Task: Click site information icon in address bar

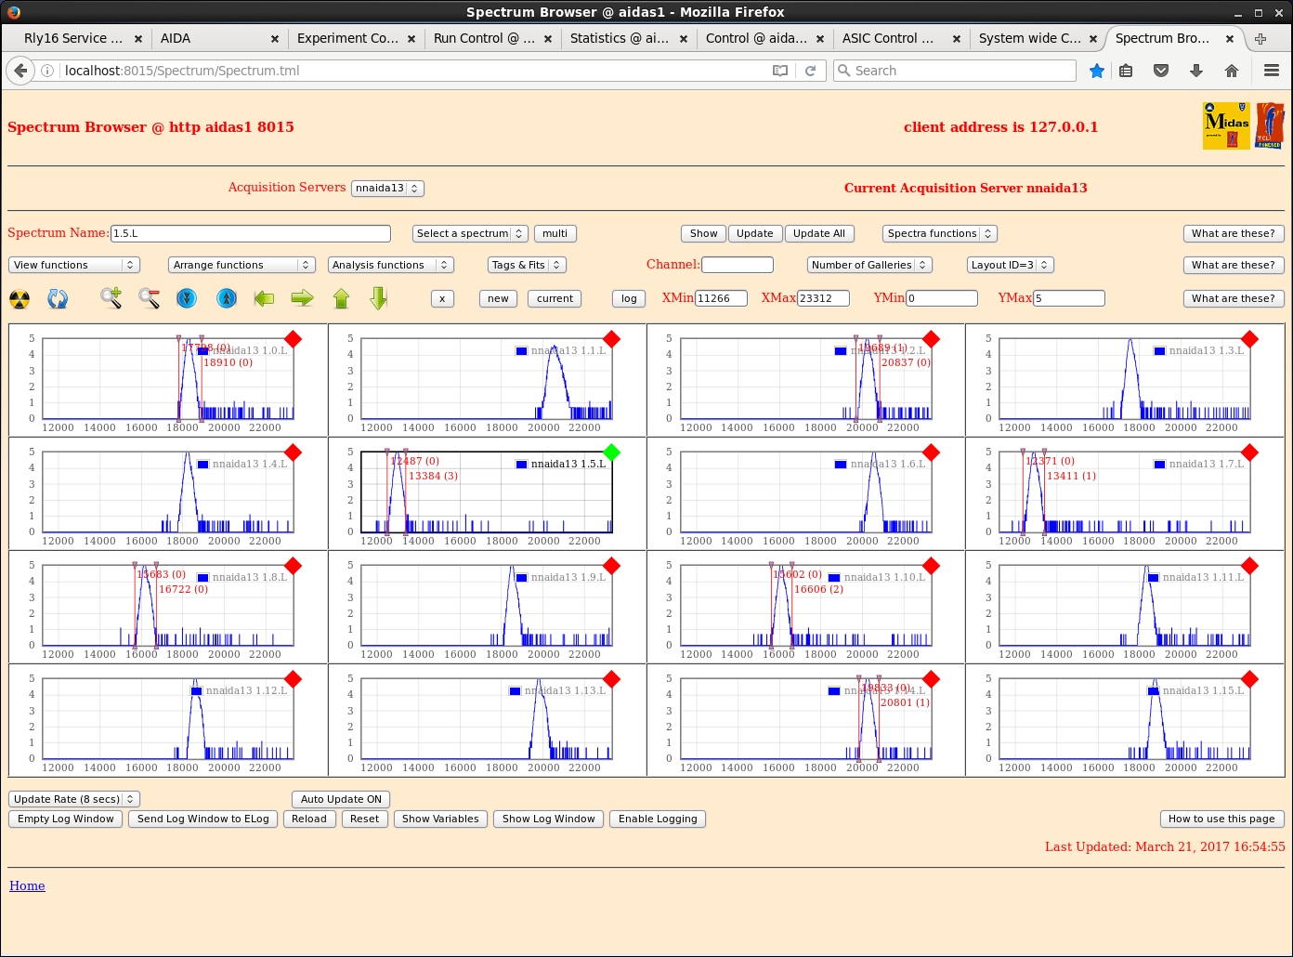Action: (47, 71)
